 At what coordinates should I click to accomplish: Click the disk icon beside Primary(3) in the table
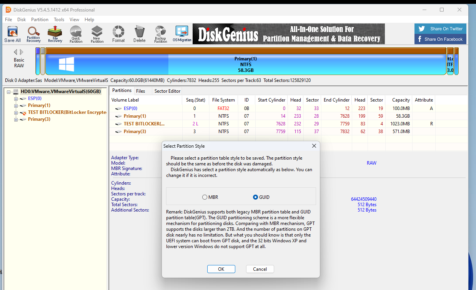point(118,132)
